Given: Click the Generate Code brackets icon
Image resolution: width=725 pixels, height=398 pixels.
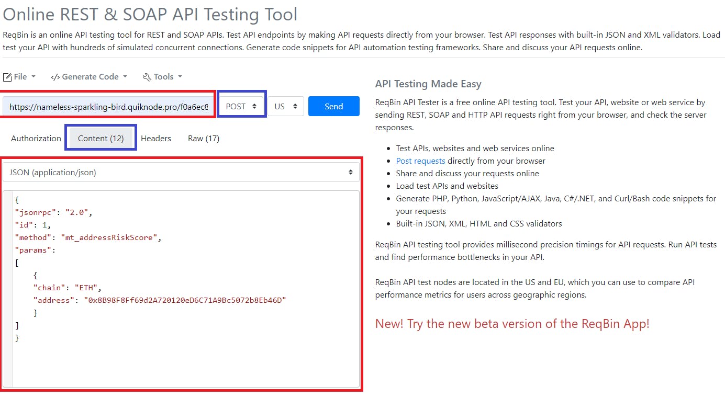Looking at the screenshot, I should (55, 77).
